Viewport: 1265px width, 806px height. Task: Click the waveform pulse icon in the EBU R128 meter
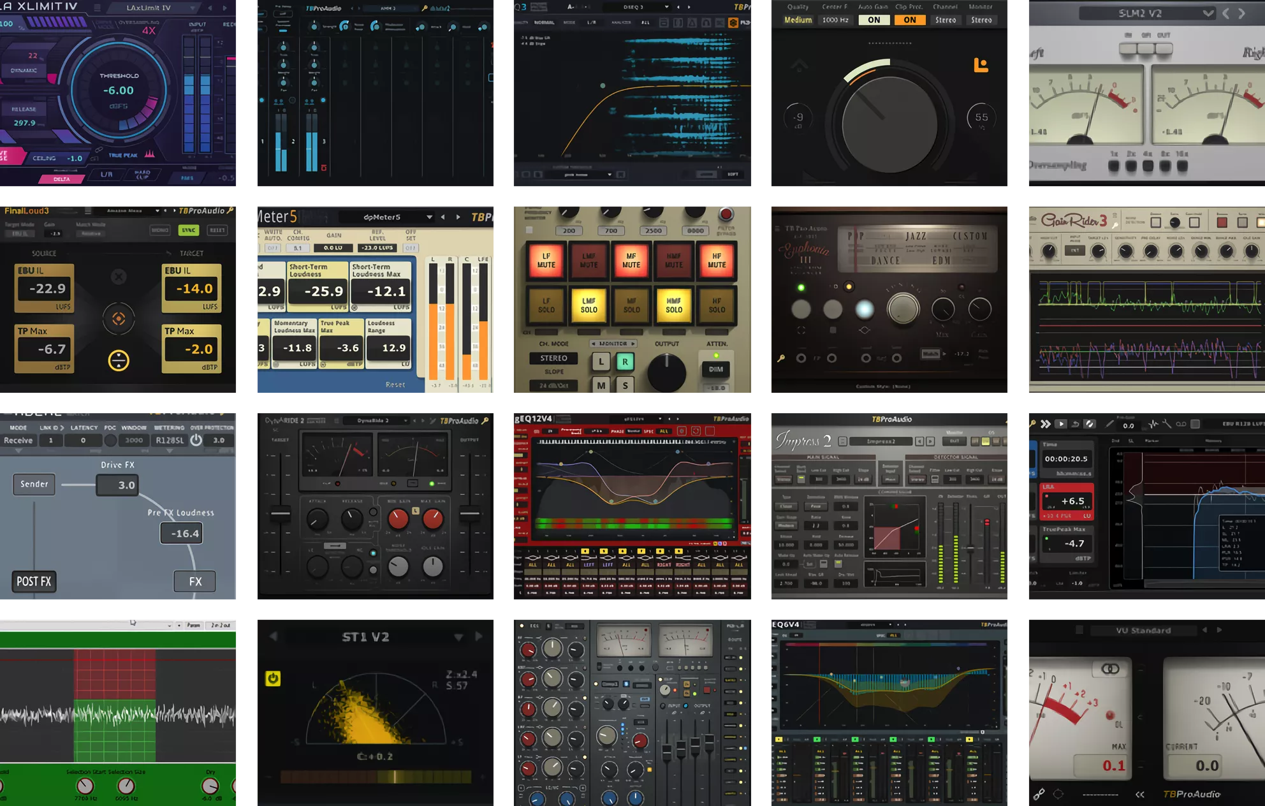pyautogui.click(x=1153, y=424)
